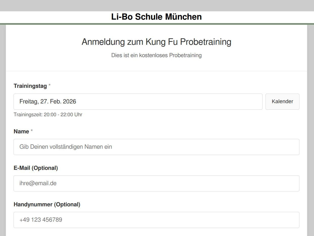The image size is (314, 236).
Task: Click the Handynummer (Optional) label
Action: pos(47,204)
